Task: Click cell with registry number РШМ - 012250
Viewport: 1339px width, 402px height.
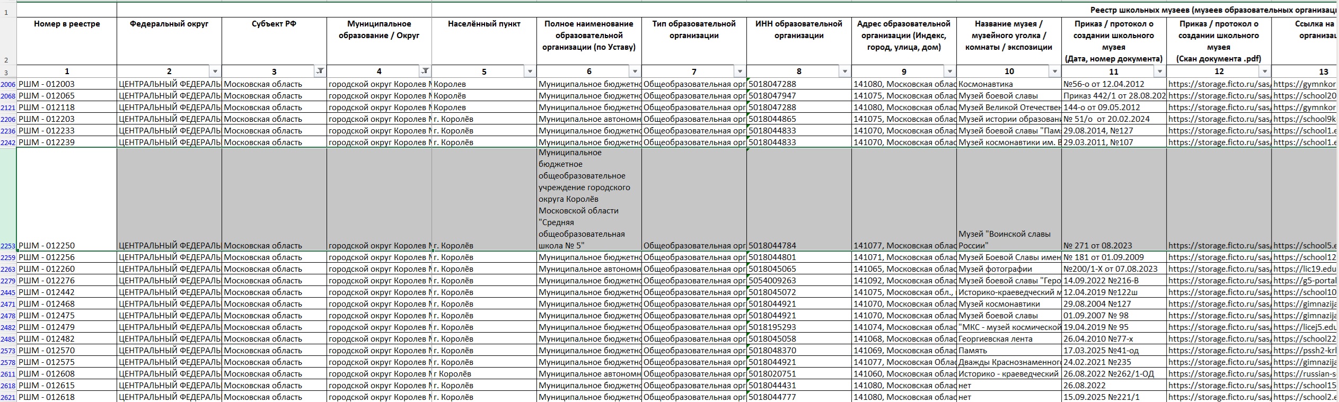Action: 66,245
